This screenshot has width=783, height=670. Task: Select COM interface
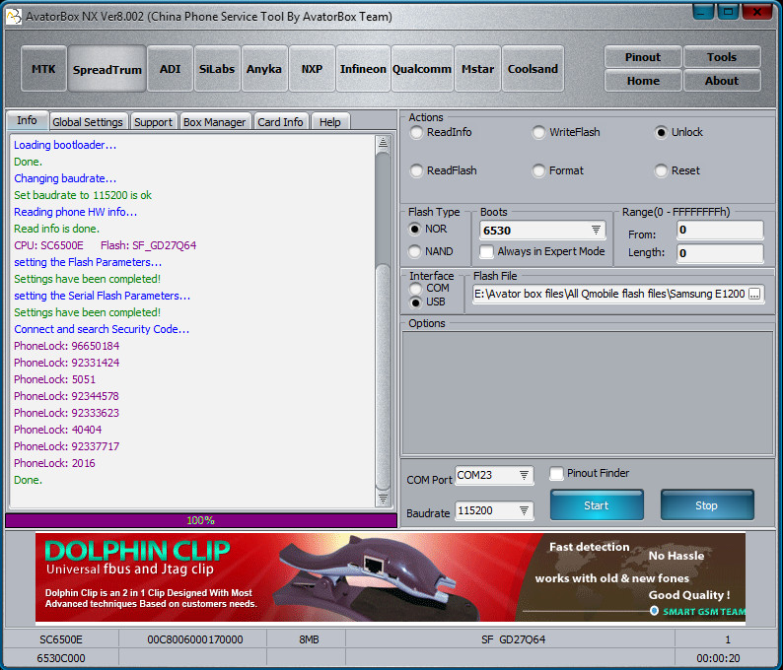tap(429, 289)
